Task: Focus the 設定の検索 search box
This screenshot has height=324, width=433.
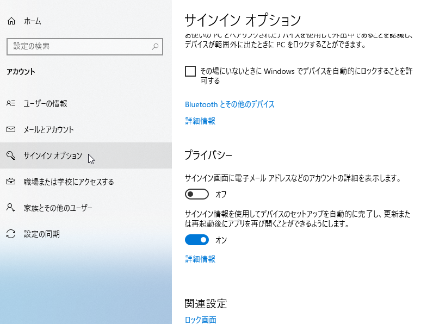Action: point(85,47)
